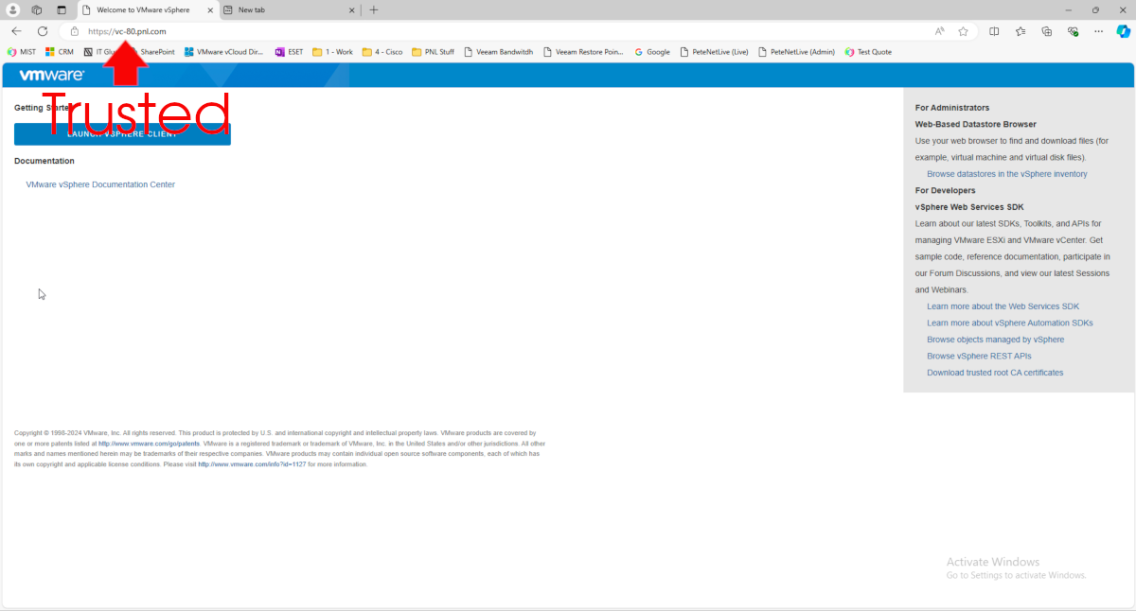The height and width of the screenshot is (611, 1136).
Task: Switch to the 'New tab' tab
Action: point(284,9)
